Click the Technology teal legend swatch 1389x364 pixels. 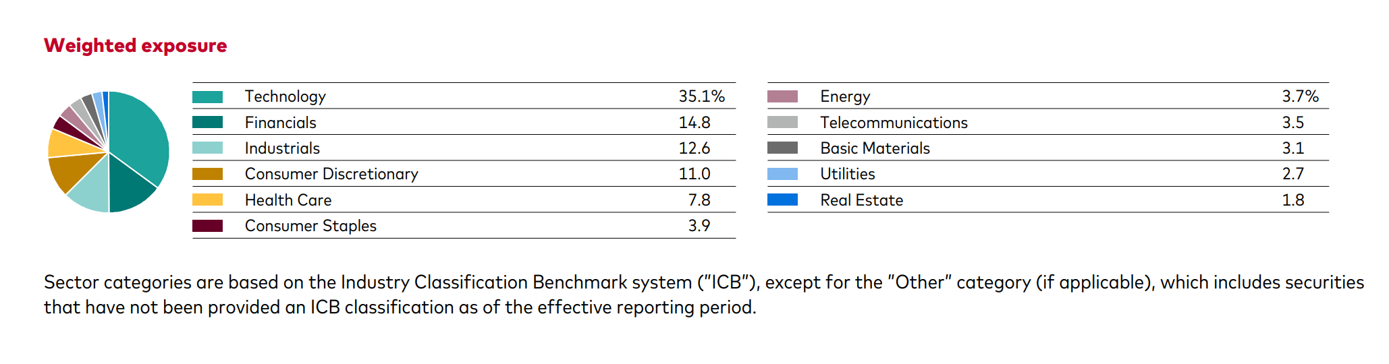point(207,96)
